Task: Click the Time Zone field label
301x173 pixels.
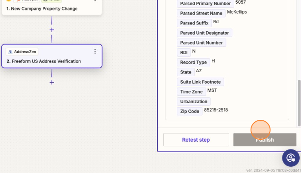Action: point(191,92)
